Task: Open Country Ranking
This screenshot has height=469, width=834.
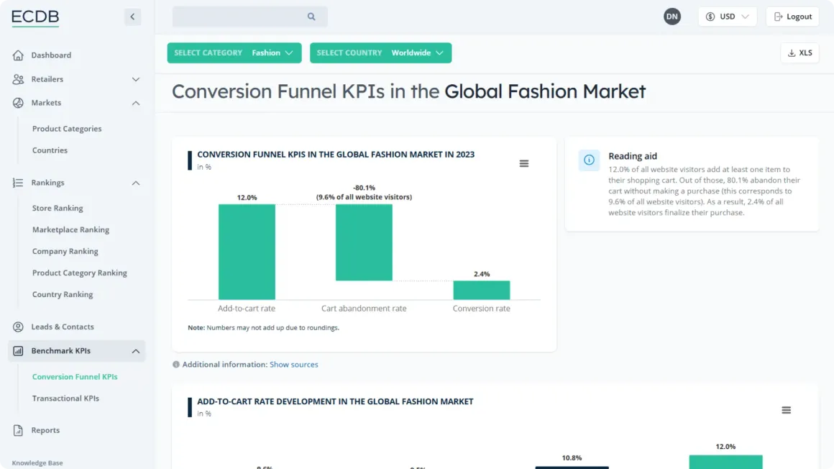Action: (x=63, y=294)
